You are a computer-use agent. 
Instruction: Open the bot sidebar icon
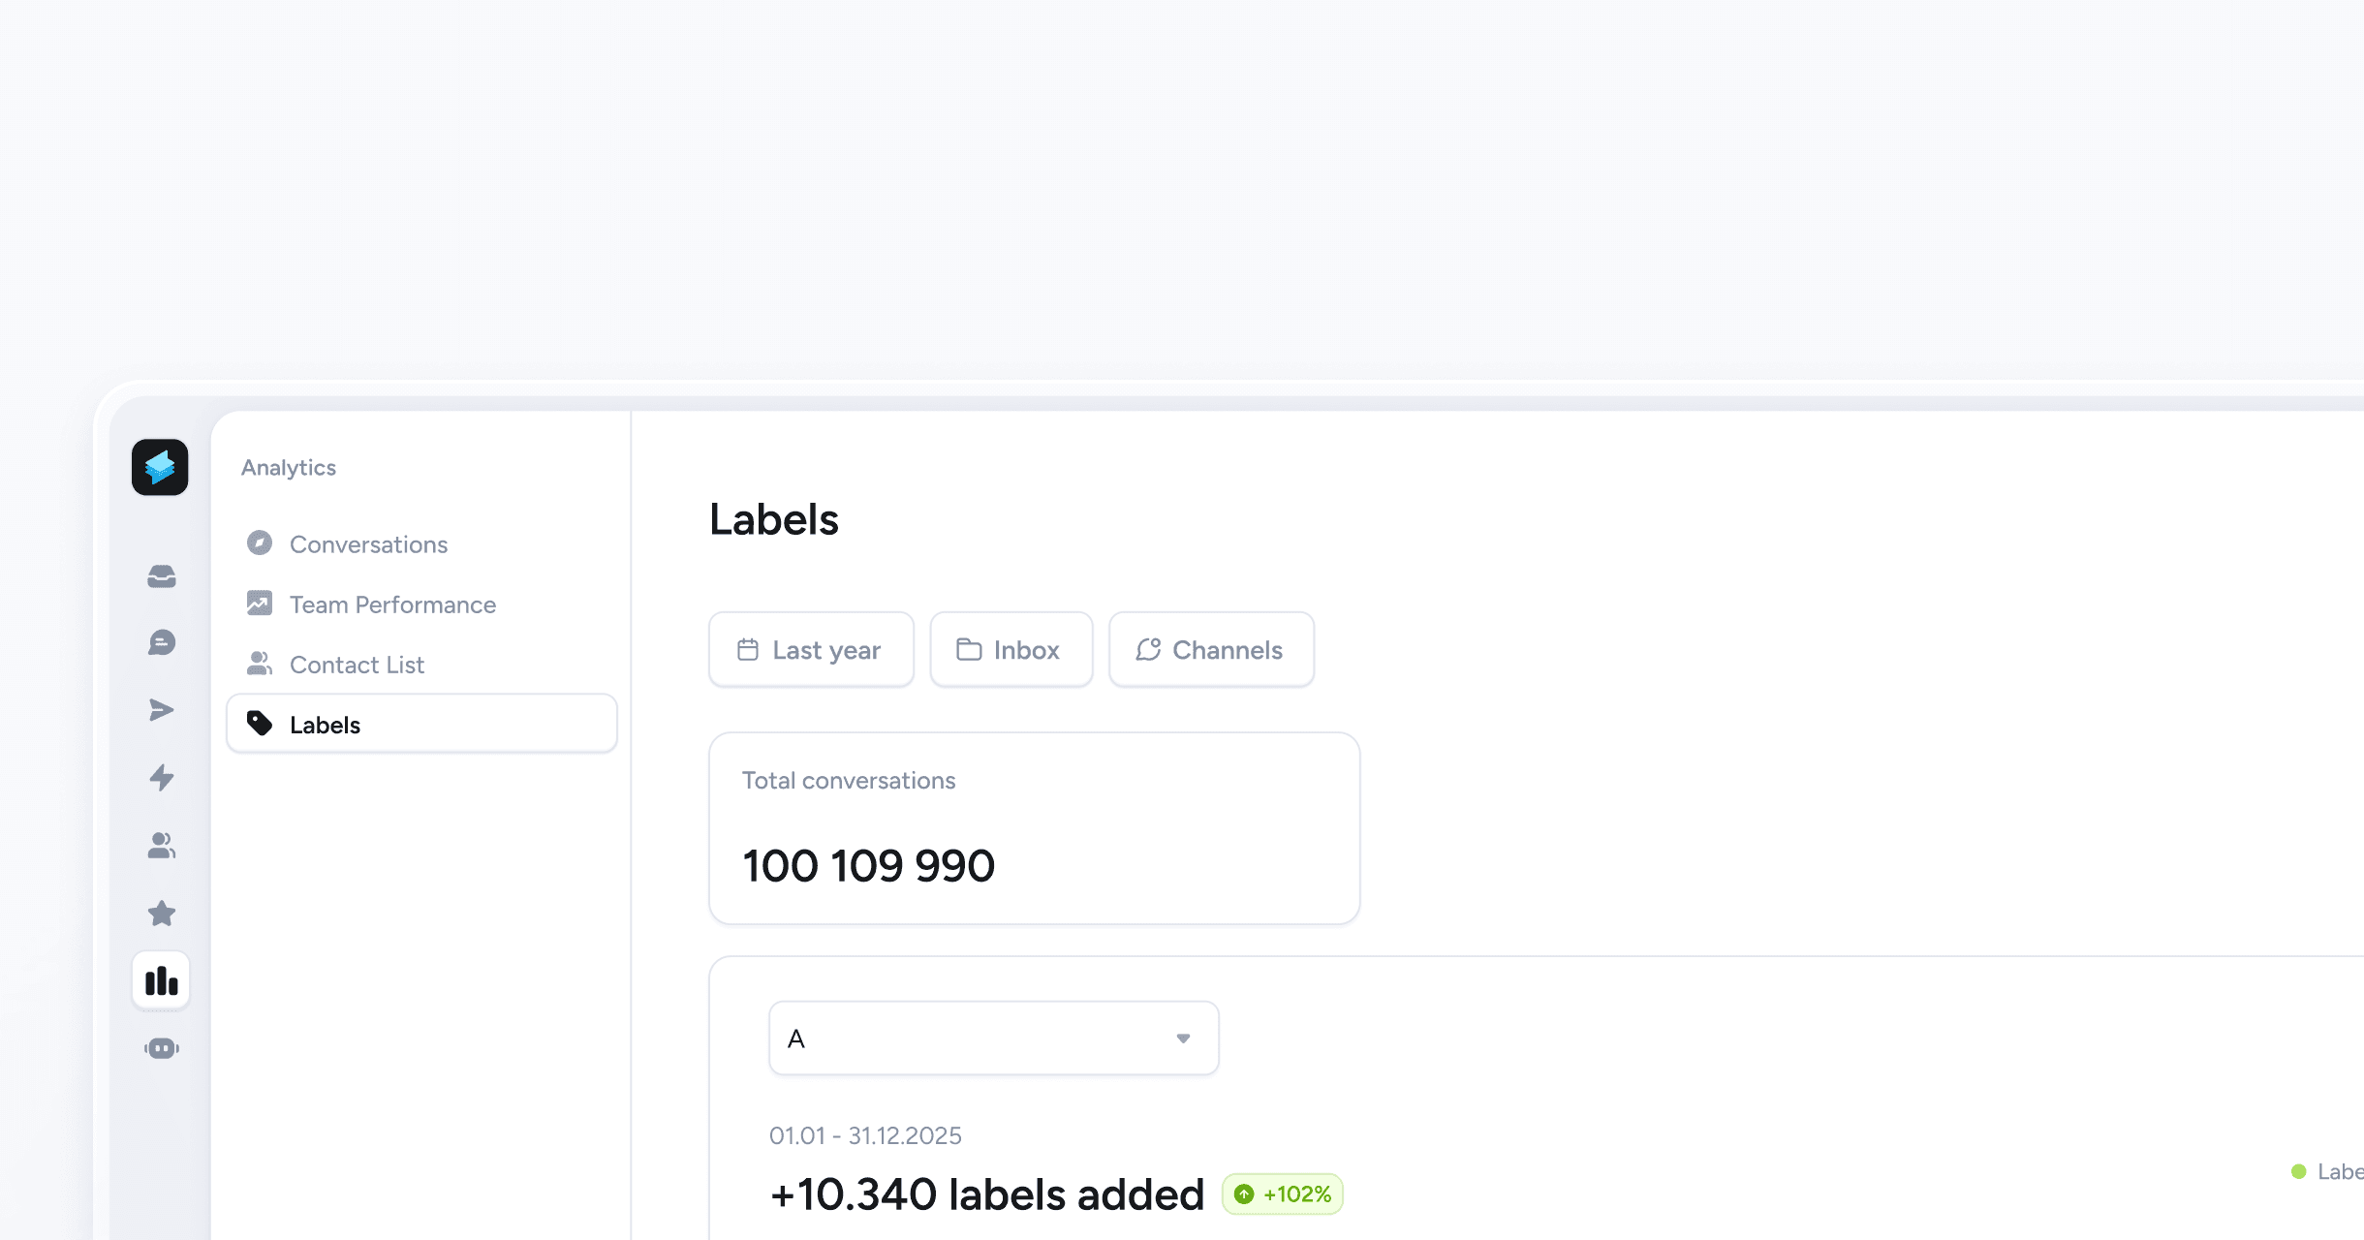(x=162, y=1048)
